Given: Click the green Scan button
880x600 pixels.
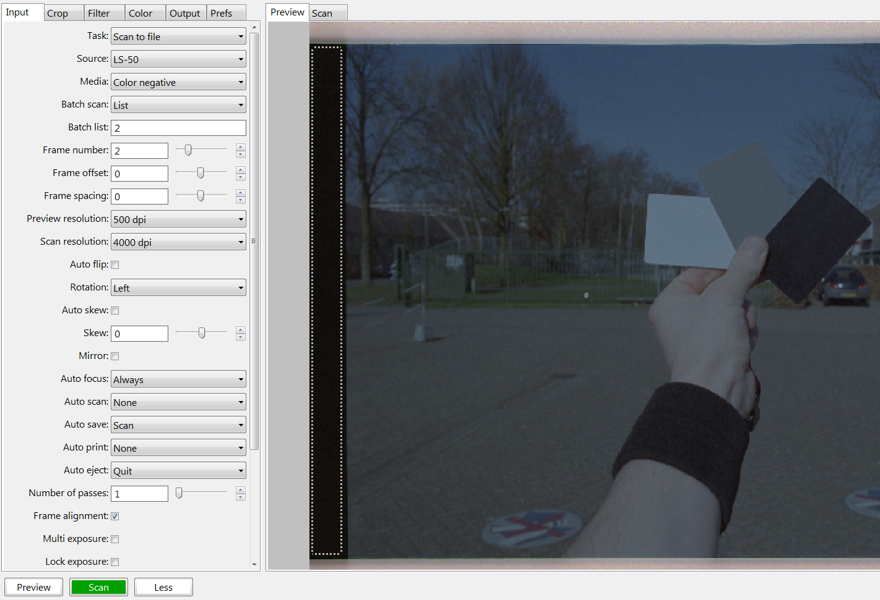Looking at the screenshot, I should pos(98,587).
